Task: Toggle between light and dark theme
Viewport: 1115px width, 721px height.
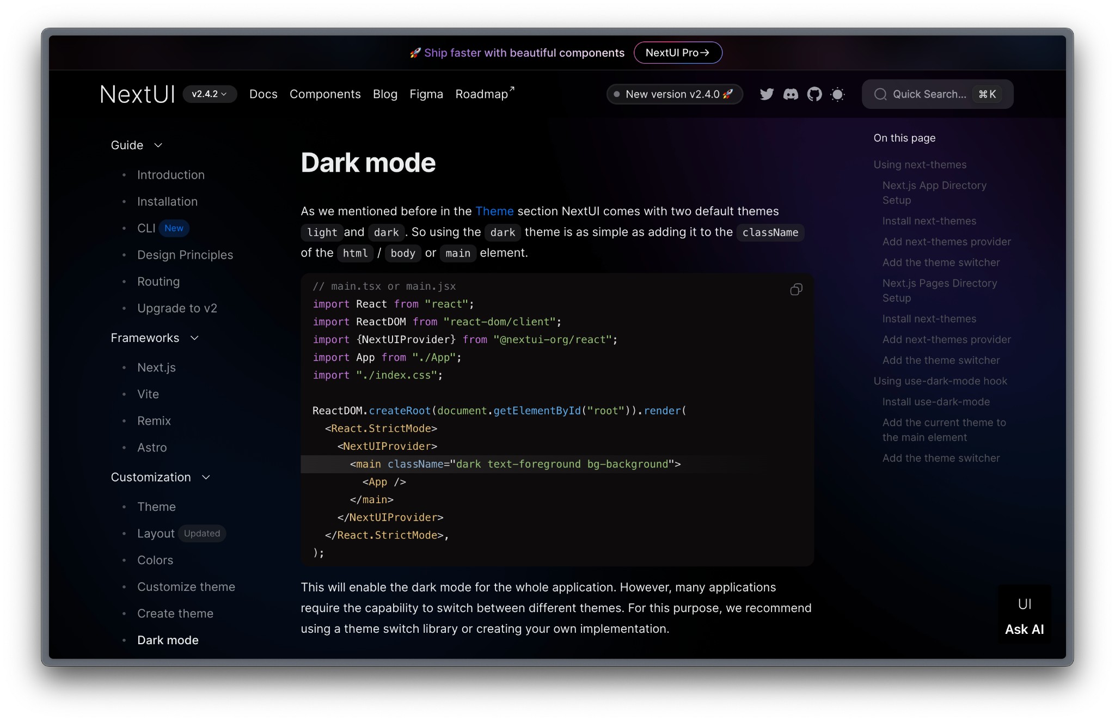Action: pos(837,94)
